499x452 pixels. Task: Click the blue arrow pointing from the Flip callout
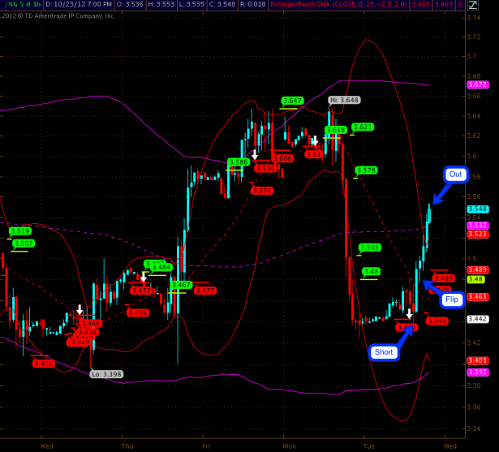(x=432, y=287)
